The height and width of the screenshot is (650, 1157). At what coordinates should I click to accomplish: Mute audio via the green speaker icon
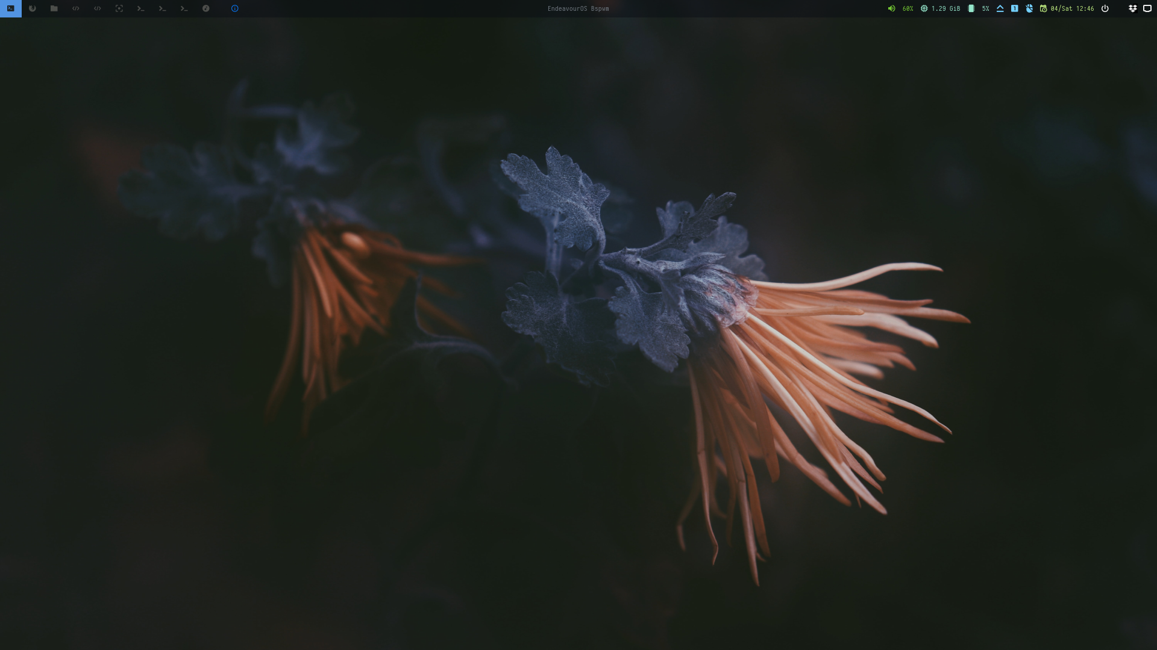coord(891,8)
